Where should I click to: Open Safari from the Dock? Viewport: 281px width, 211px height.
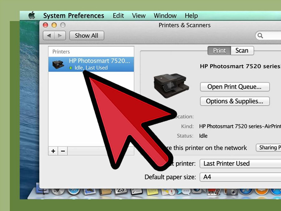click(74, 192)
